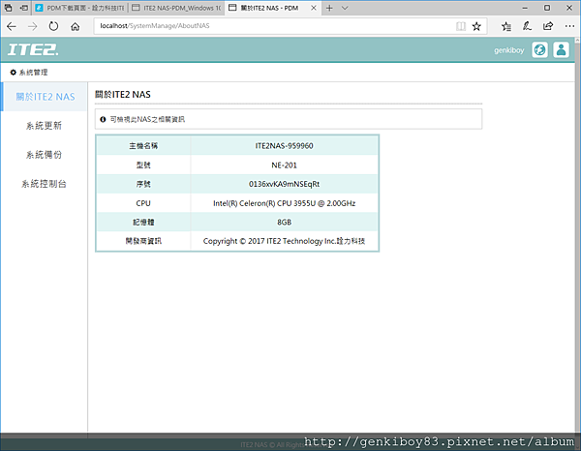The height and width of the screenshot is (451, 581).
Task: Click the page vertical scrollbar
Action: tap(577, 237)
